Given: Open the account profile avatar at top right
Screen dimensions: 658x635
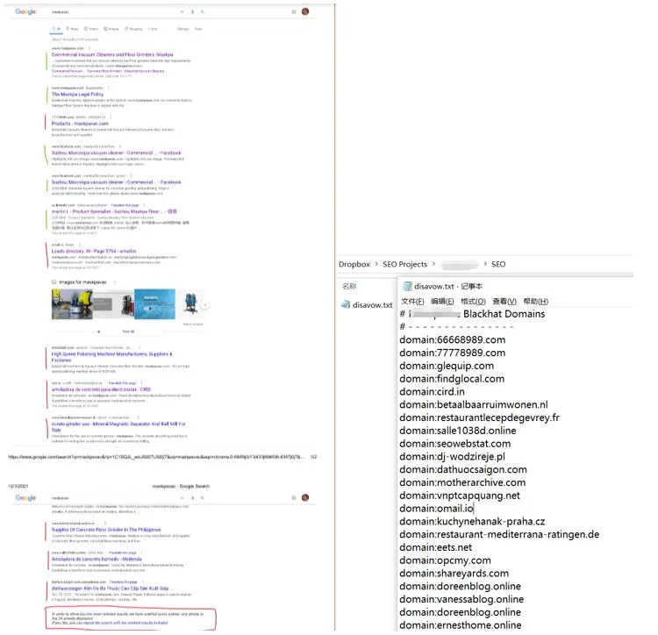Looking at the screenshot, I should (305, 12).
